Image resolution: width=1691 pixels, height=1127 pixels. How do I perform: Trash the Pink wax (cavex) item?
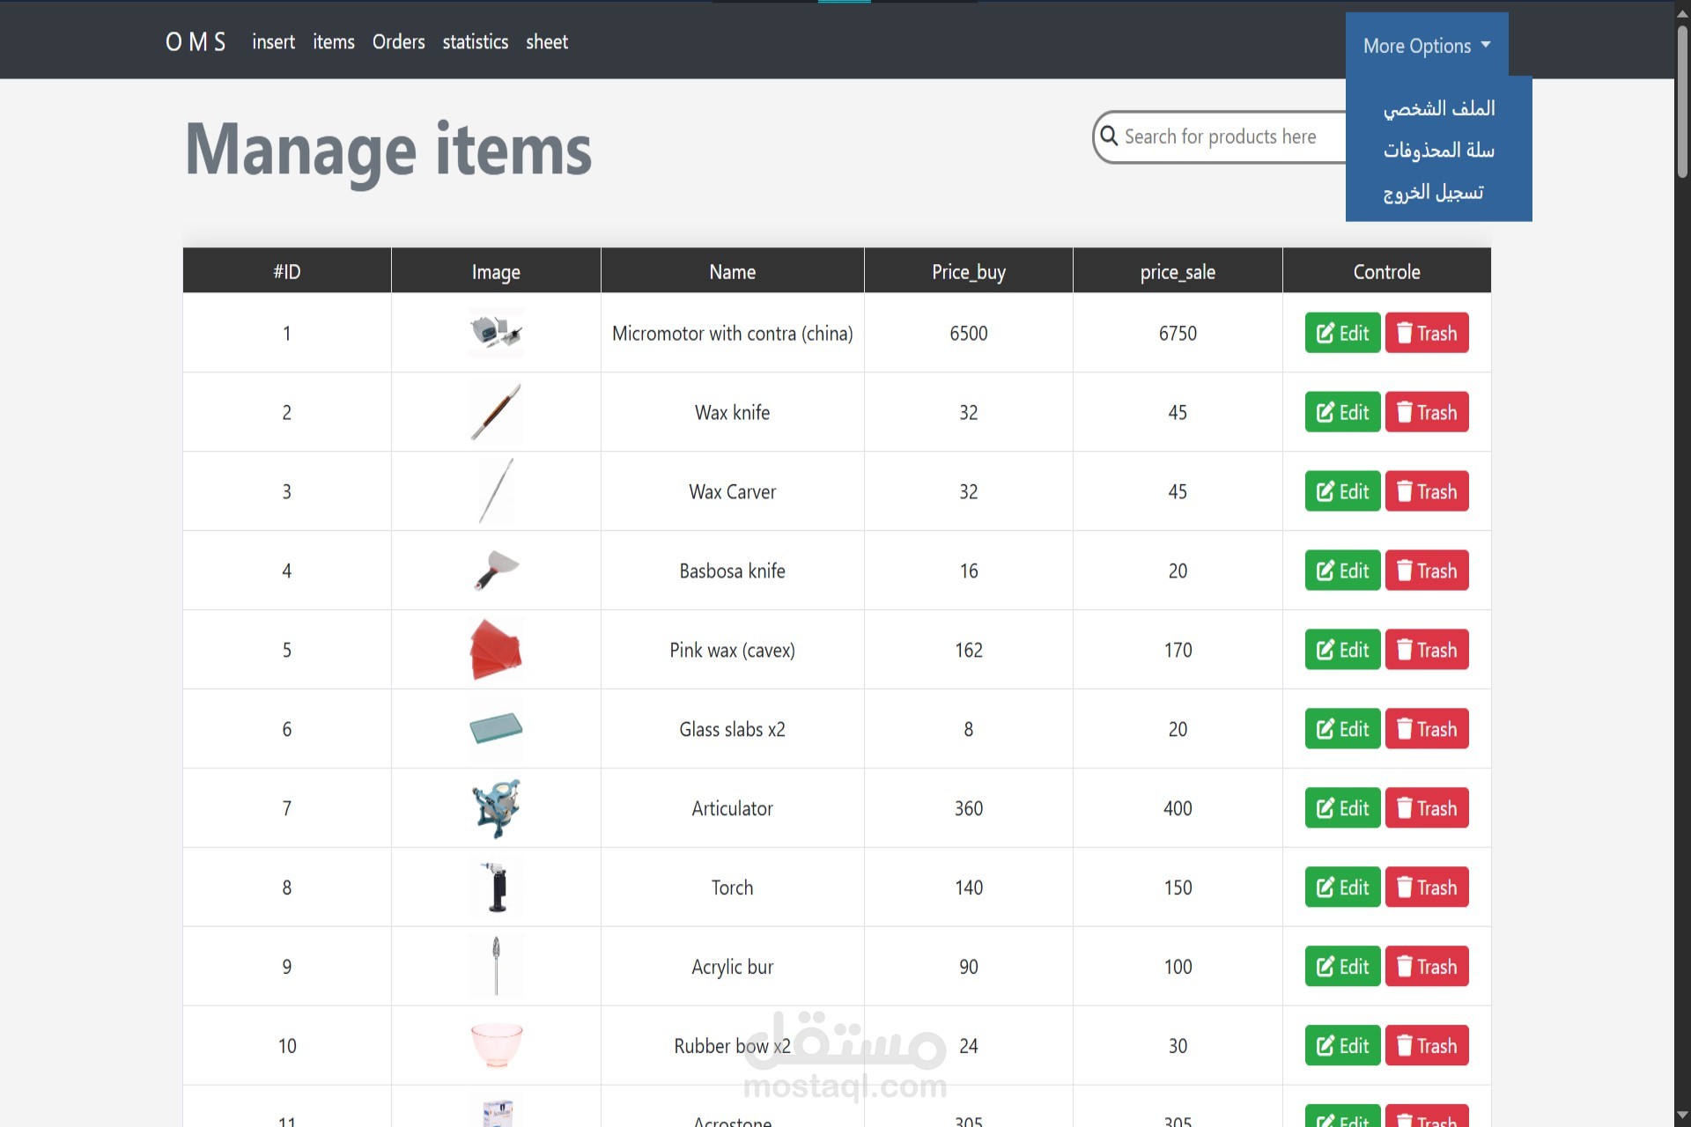tap(1427, 650)
